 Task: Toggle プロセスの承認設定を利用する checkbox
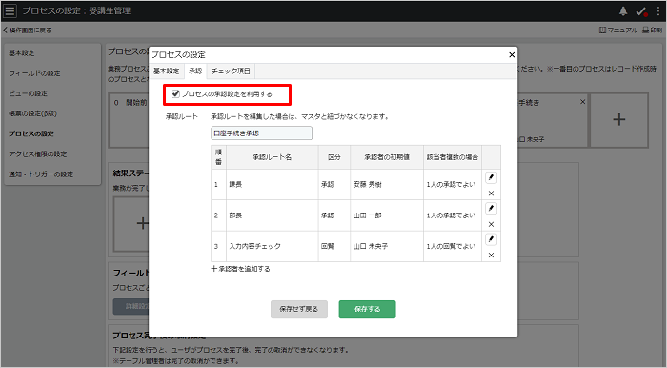point(175,94)
